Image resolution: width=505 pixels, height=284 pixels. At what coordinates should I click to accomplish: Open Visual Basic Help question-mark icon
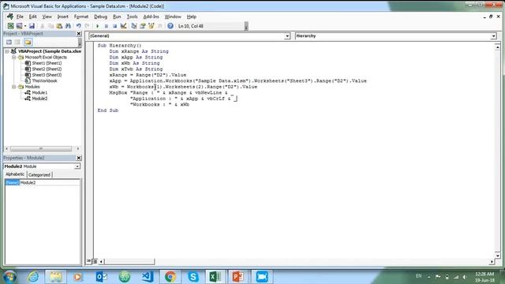(170, 26)
